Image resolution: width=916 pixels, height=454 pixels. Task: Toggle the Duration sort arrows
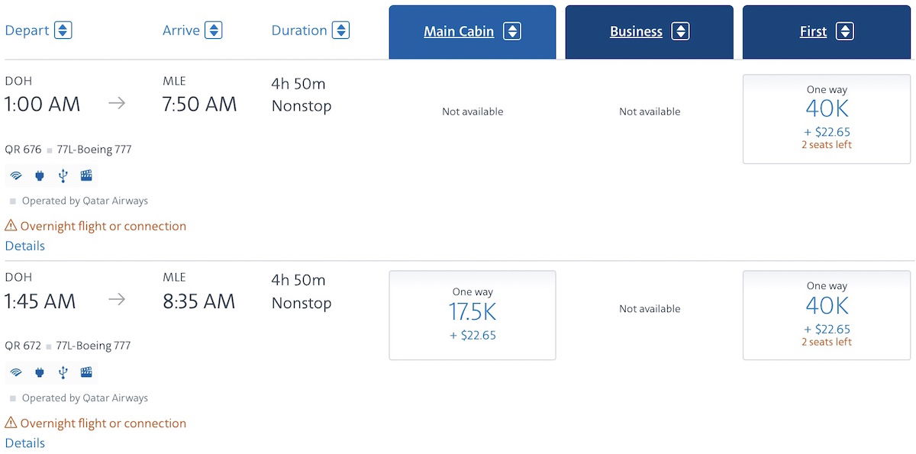point(340,31)
